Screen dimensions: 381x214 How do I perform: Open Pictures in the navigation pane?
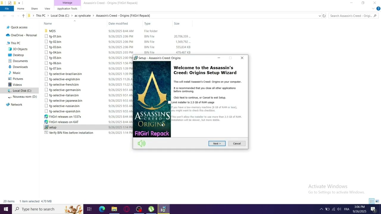point(18,79)
